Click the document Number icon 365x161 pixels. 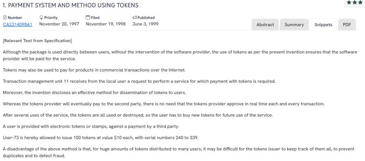tap(5, 17)
